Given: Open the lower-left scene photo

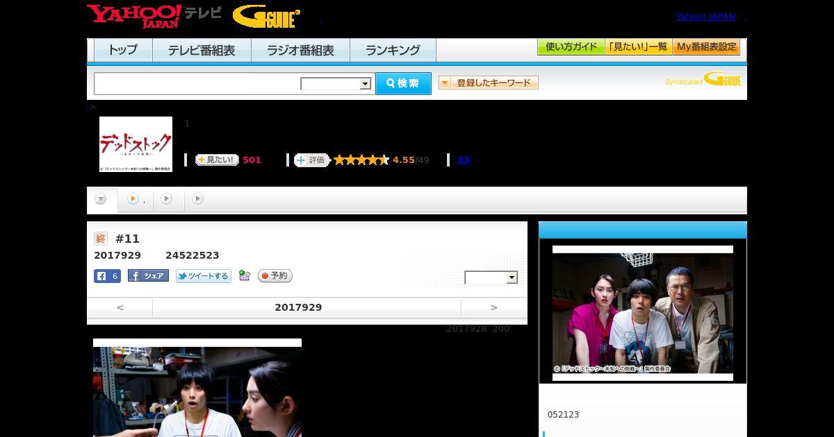Looking at the screenshot, I should (x=197, y=388).
